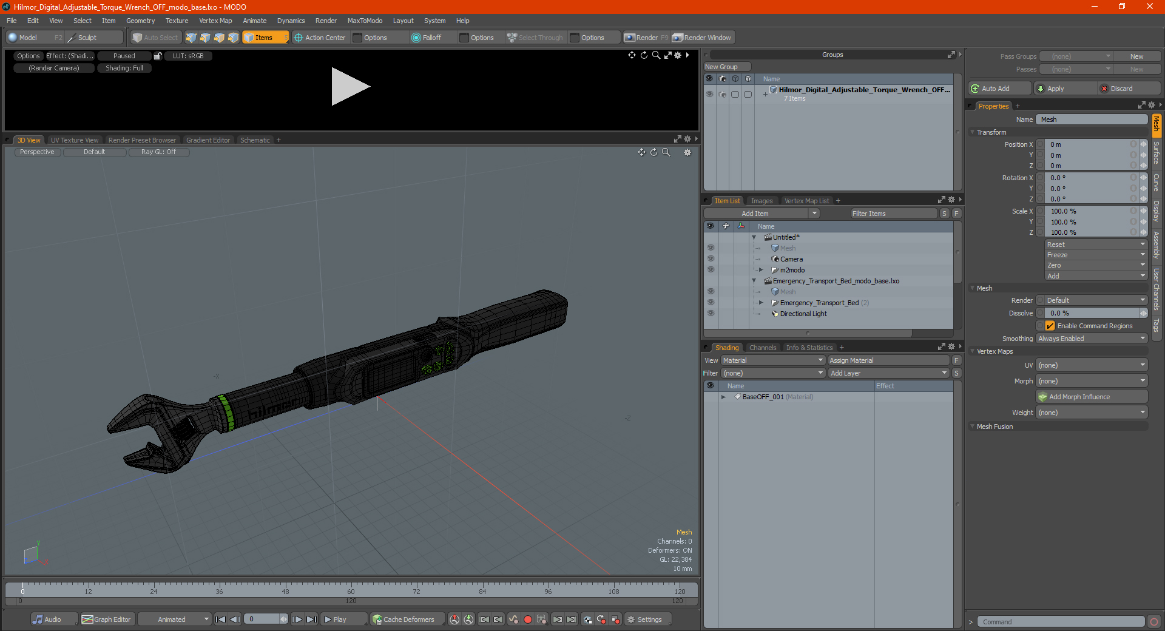The width and height of the screenshot is (1165, 631).
Task: Click the Falloff icon
Action: tap(416, 38)
